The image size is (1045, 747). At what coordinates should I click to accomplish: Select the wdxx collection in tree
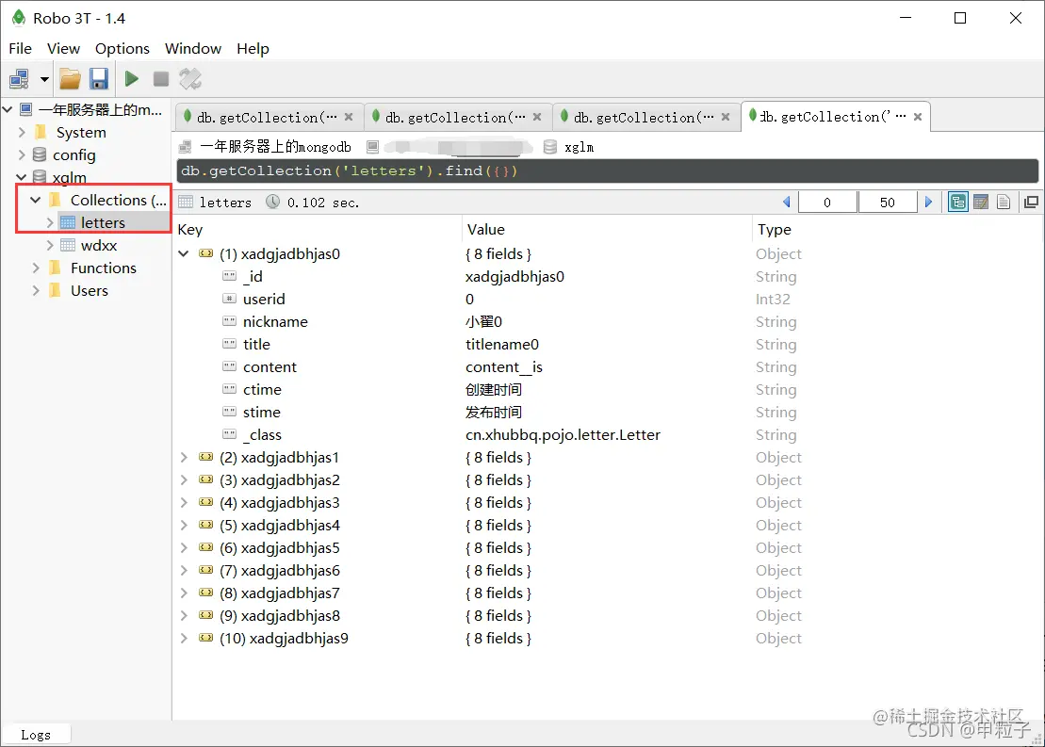coord(99,245)
